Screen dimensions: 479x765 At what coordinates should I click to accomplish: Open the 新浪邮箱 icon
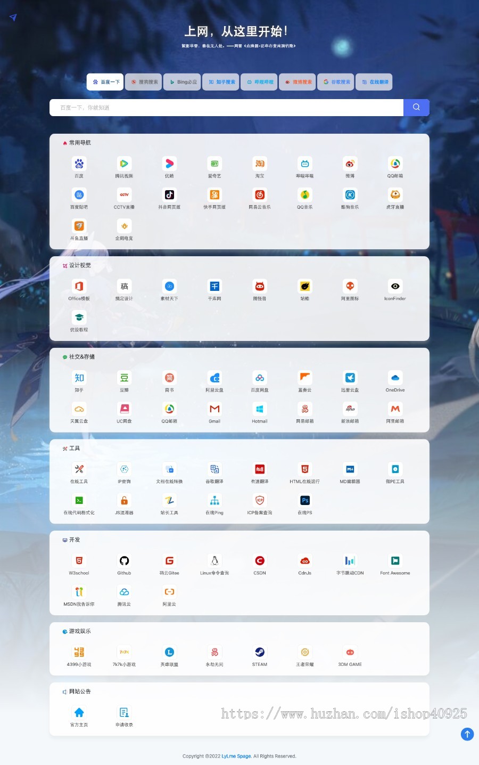click(x=350, y=409)
